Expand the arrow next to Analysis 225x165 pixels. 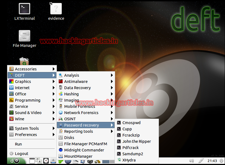point(112,75)
